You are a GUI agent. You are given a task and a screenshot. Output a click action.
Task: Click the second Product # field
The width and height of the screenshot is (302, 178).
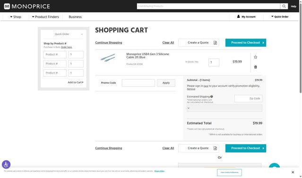55,64
